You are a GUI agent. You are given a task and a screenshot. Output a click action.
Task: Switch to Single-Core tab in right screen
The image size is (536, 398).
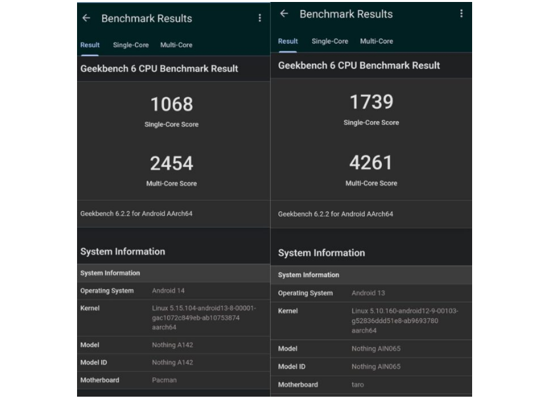pyautogui.click(x=330, y=41)
